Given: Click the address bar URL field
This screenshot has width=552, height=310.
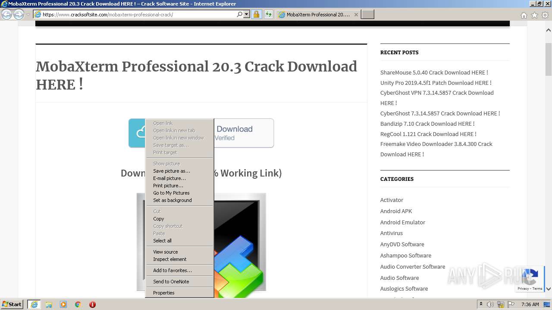Looking at the screenshot, I should 138,15.
